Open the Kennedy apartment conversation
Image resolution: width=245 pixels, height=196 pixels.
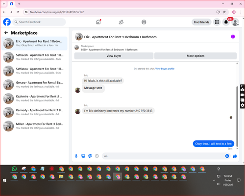(34, 112)
